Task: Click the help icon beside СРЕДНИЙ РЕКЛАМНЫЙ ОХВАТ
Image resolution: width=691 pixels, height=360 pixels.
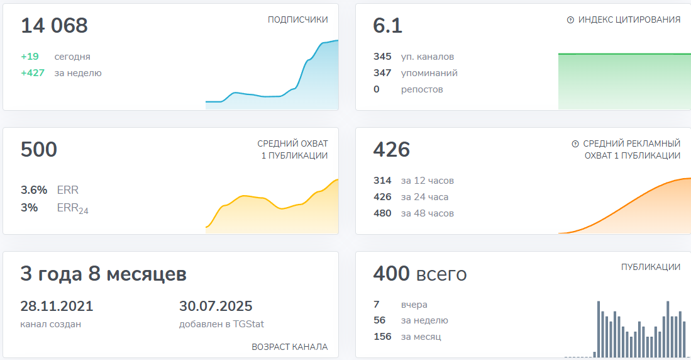Action: click(x=575, y=144)
